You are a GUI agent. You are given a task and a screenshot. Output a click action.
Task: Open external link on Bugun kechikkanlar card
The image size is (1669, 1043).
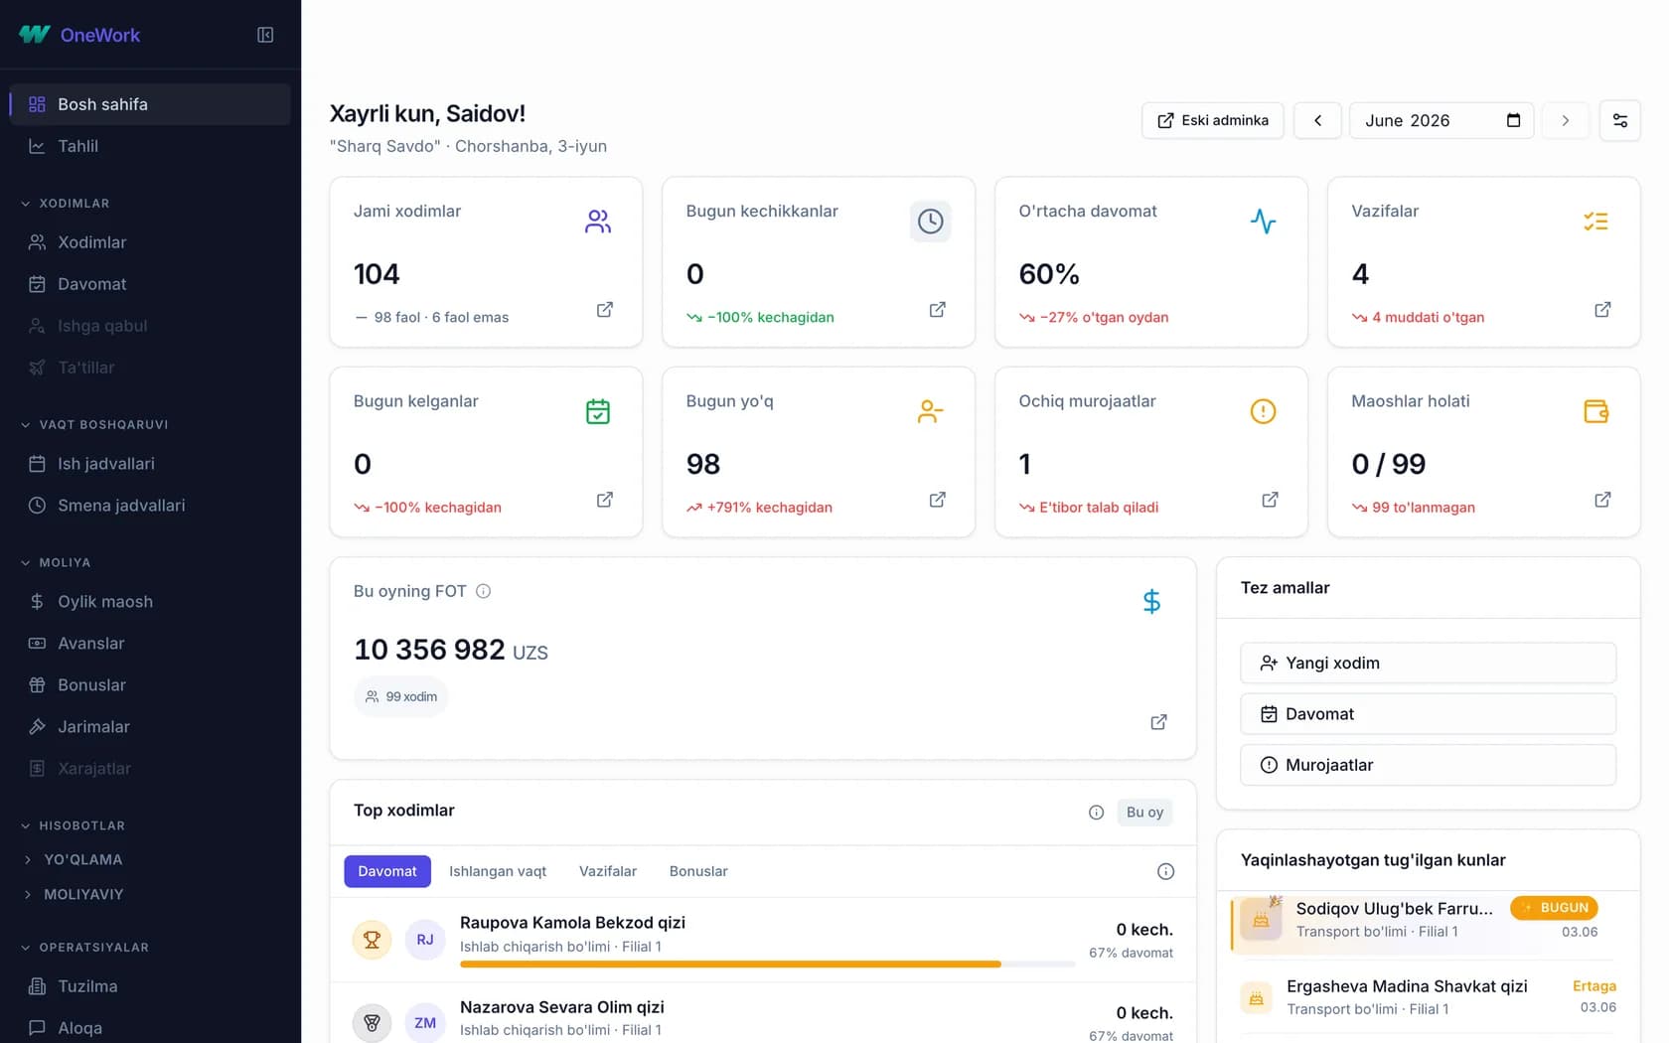coord(937,310)
